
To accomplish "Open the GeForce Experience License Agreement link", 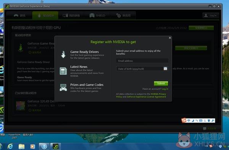I will click(146, 97).
